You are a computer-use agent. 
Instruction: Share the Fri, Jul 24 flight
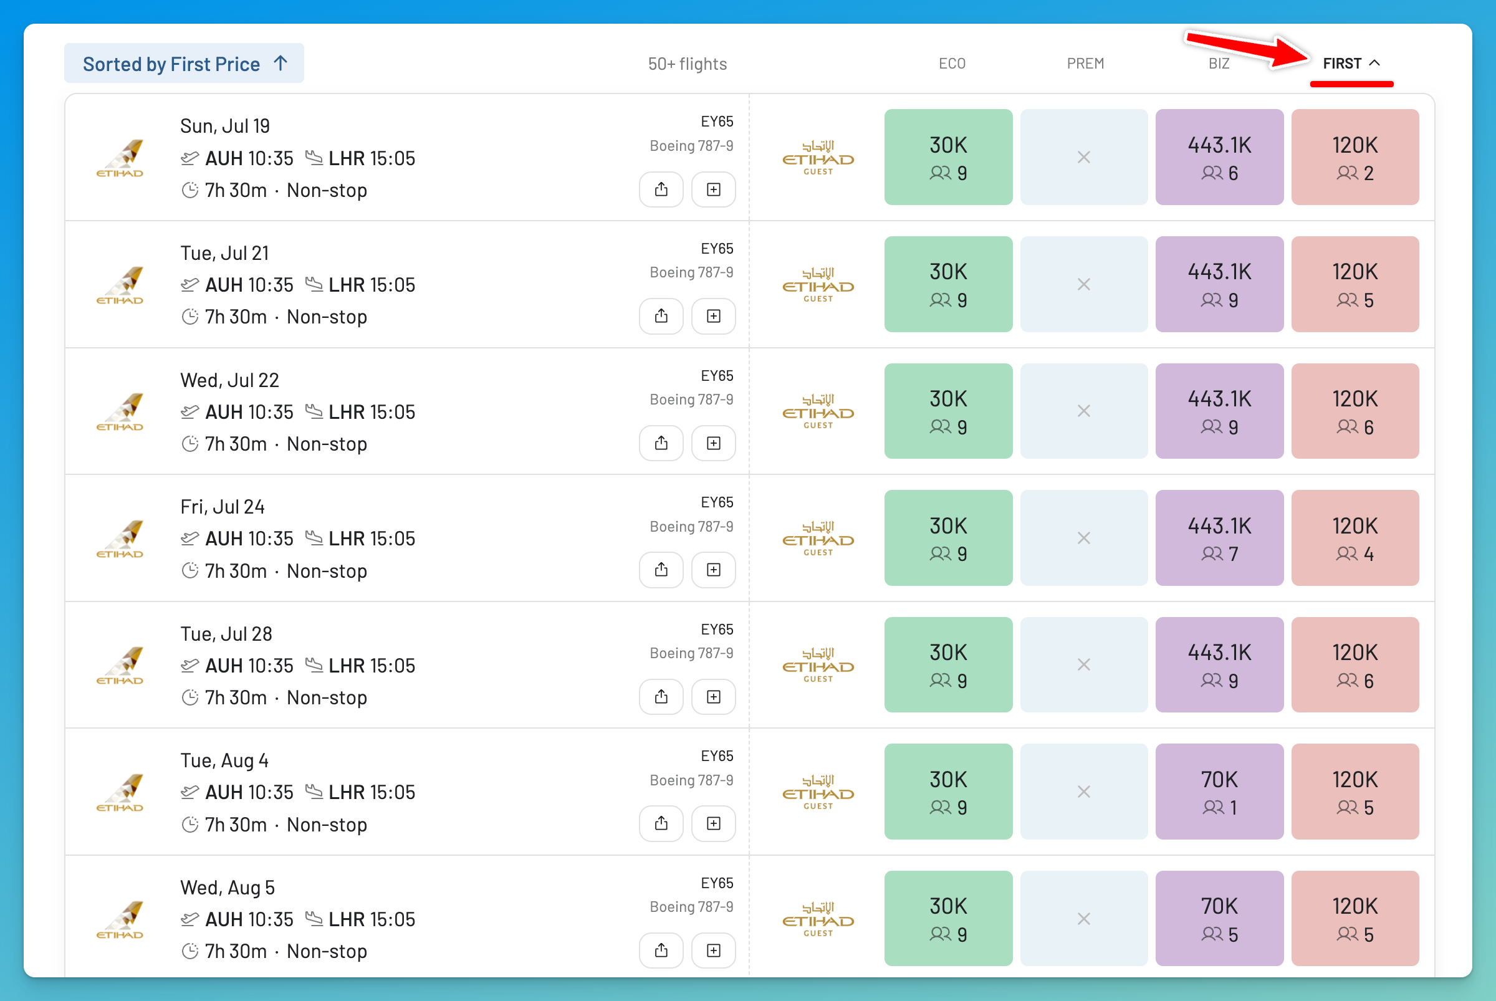[x=661, y=570]
